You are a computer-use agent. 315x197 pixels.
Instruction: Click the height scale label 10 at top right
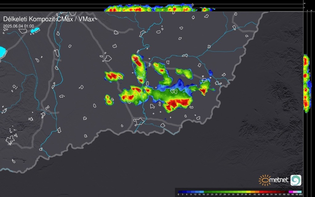(x=304, y=3)
